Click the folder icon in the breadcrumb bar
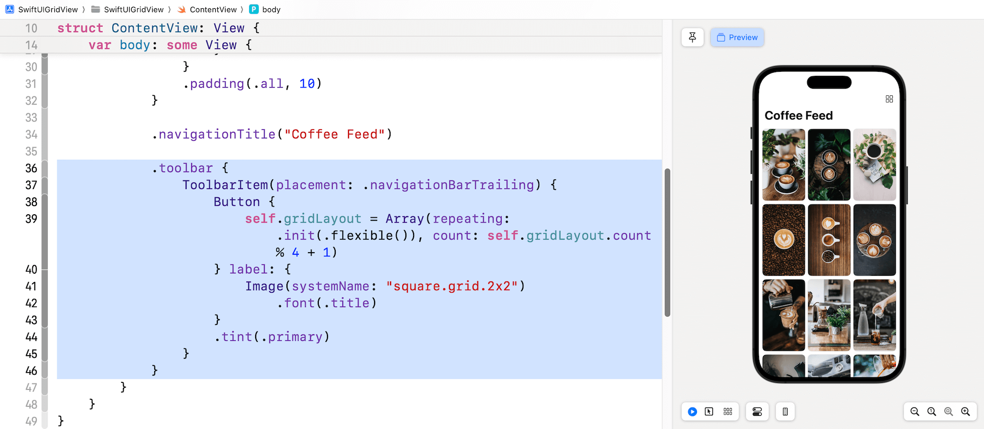The height and width of the screenshot is (429, 984). point(95,9)
